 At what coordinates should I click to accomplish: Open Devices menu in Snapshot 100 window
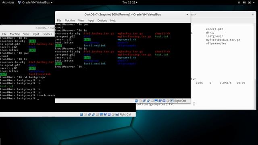tap(102, 21)
